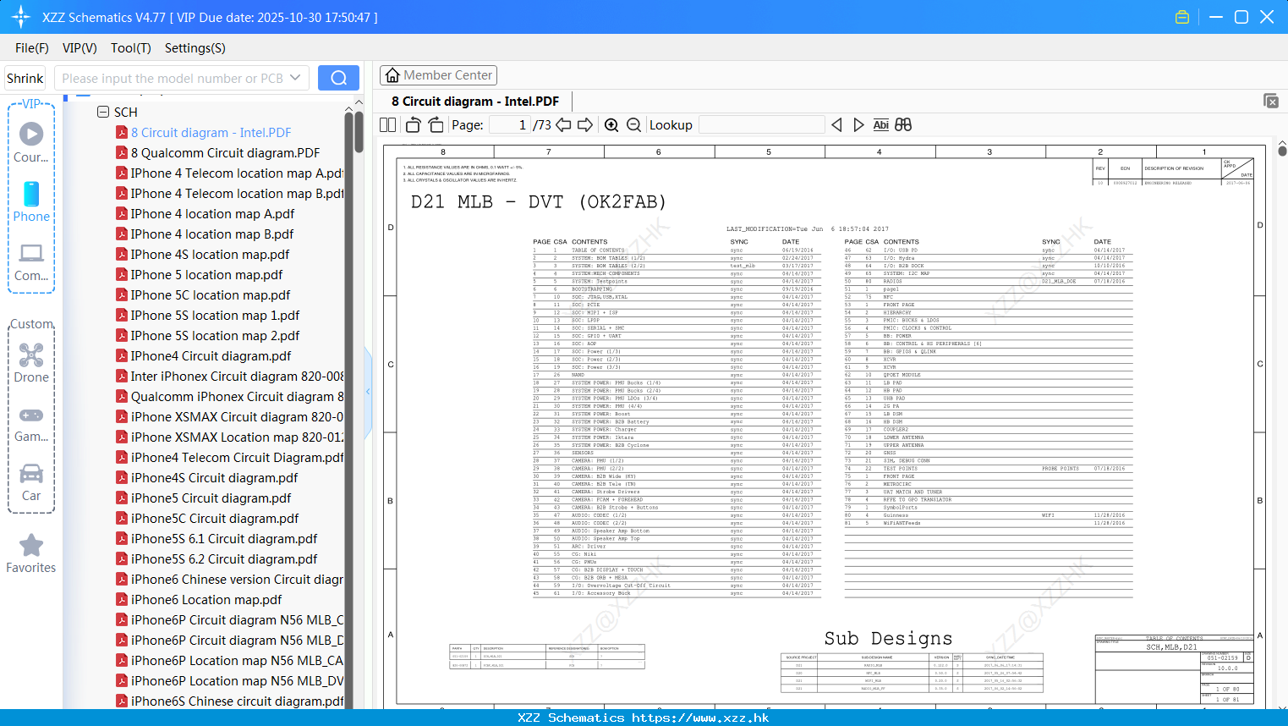Image resolution: width=1288 pixels, height=726 pixels.
Task: Select the Computer sidebar category
Action: [x=31, y=261]
